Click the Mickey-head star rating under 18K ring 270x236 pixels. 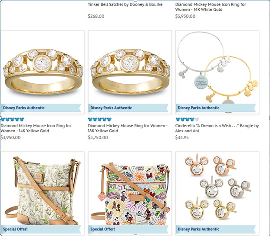pos(100,119)
